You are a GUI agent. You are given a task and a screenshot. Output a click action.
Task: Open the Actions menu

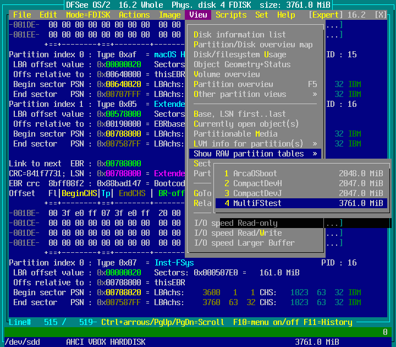pyautogui.click(x=134, y=15)
